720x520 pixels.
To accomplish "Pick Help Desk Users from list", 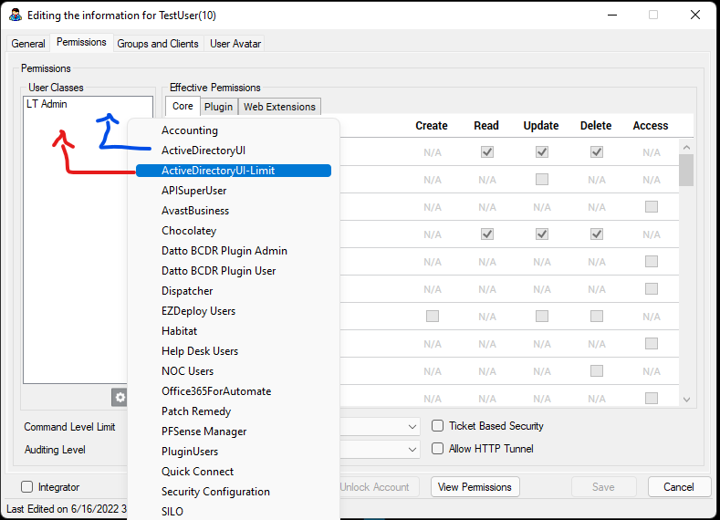I will tap(200, 351).
